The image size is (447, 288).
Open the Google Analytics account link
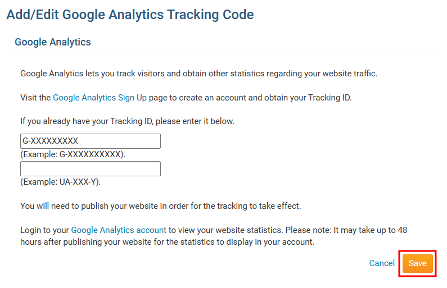pos(119,230)
